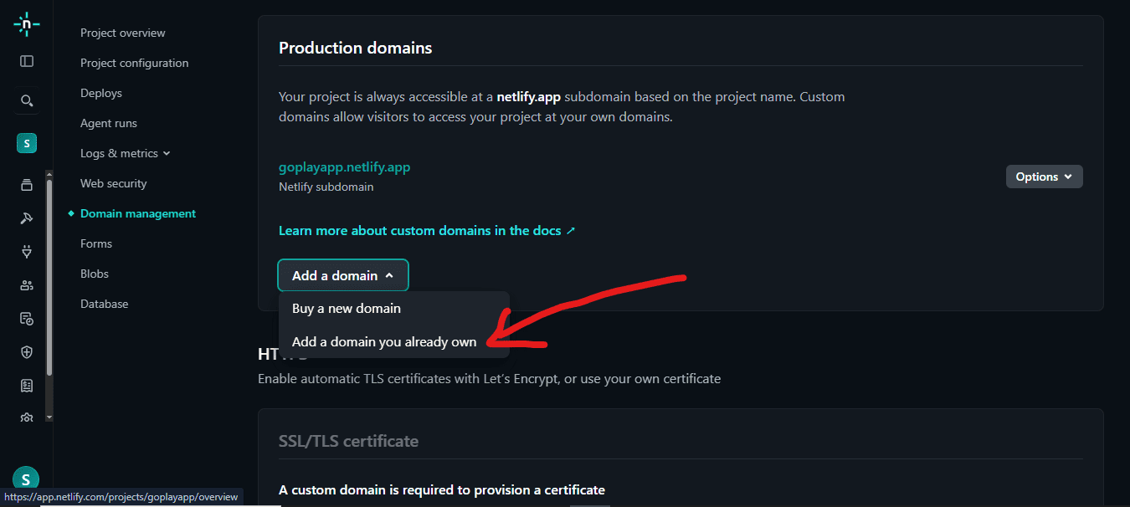Open Forms section
This screenshot has width=1130, height=507.
pos(96,244)
